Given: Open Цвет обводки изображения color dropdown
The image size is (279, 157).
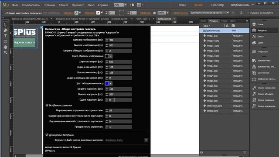Looking at the screenshot, I should point(111,56).
